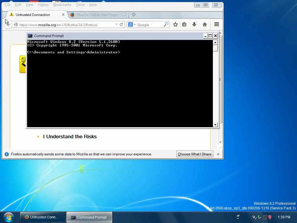Click Choose What I Share button
The width and height of the screenshot is (297, 223).
click(195, 154)
